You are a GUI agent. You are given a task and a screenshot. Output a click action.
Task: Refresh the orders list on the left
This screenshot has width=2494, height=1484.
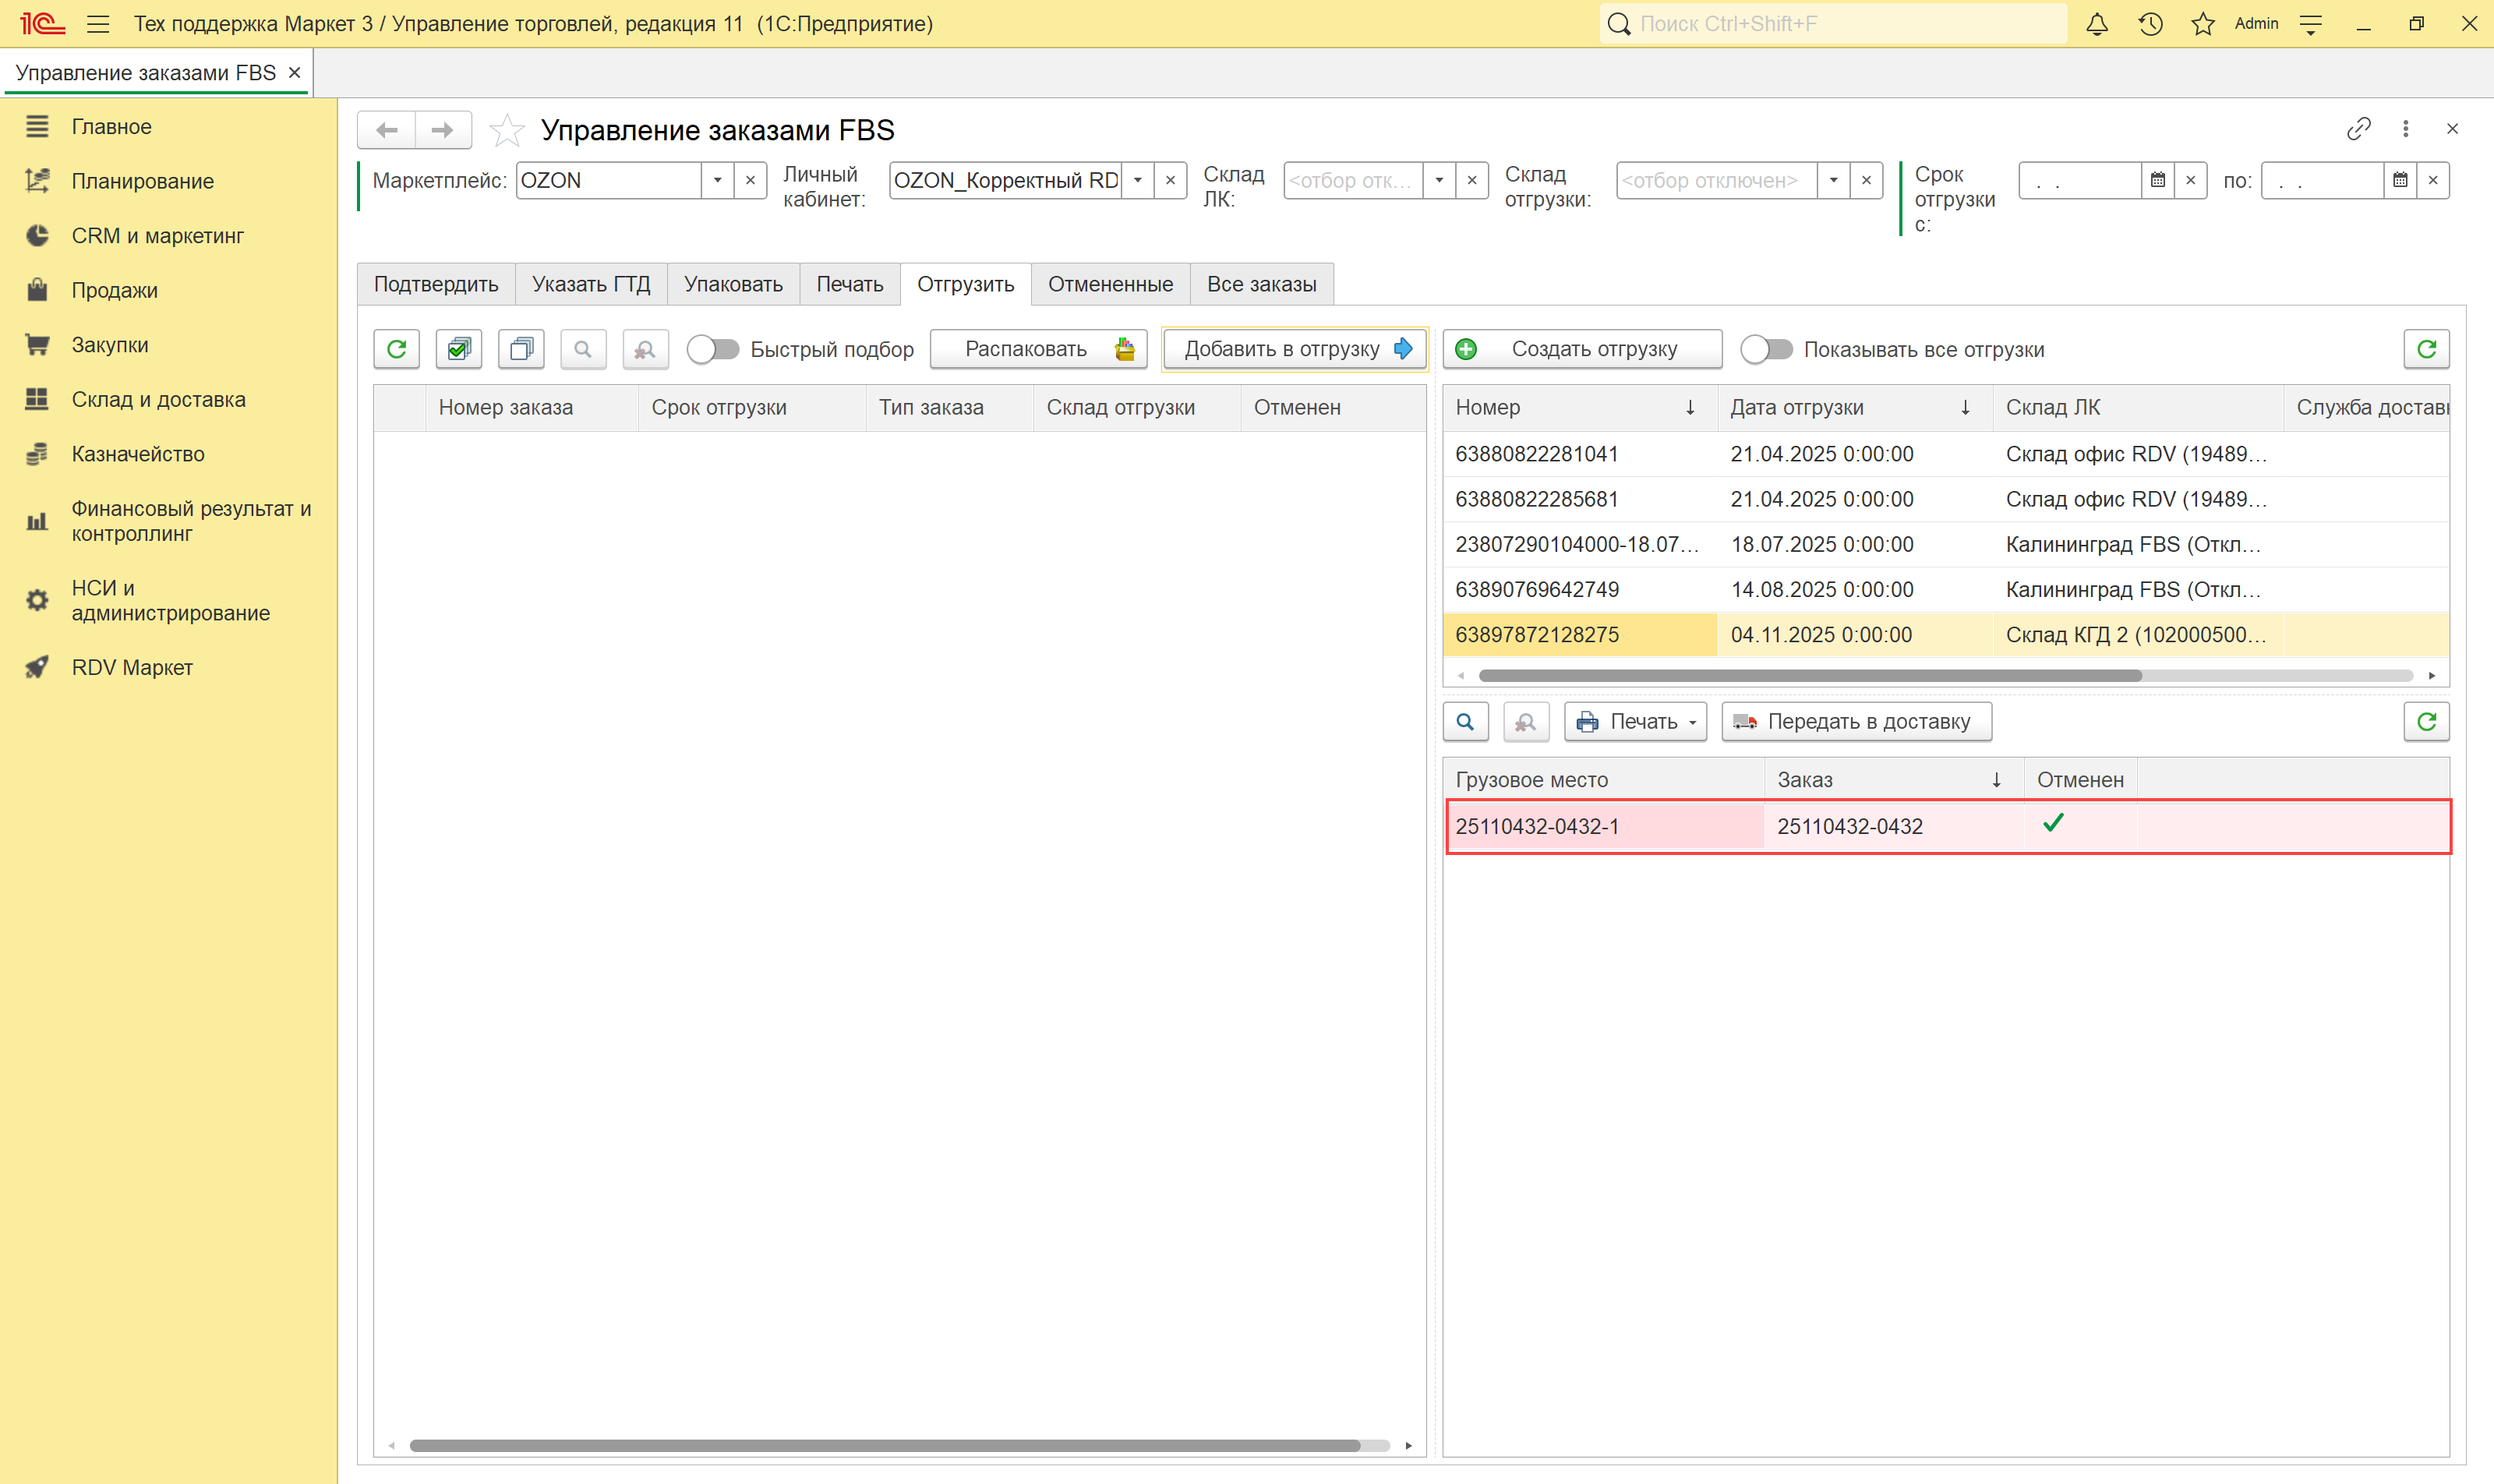coord(397,349)
